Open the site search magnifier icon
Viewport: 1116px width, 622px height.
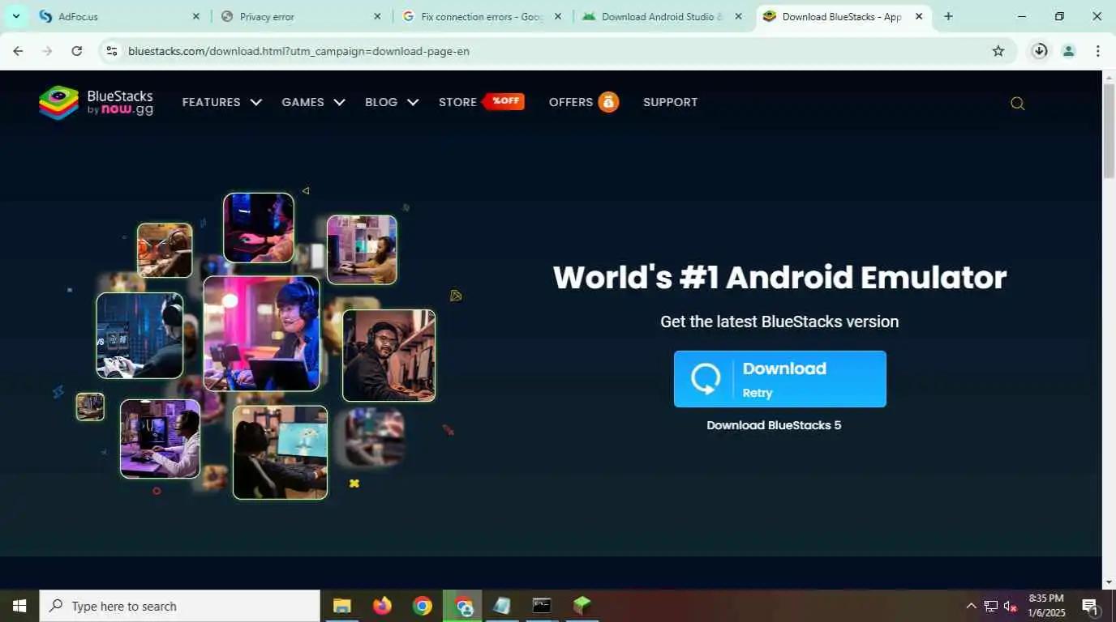(x=1017, y=103)
